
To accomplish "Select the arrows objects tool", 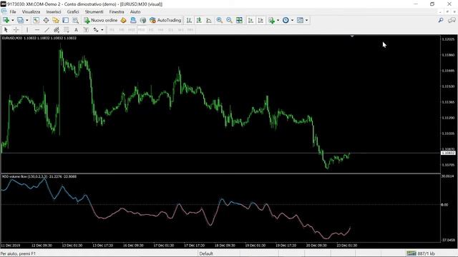I will (x=96, y=30).
